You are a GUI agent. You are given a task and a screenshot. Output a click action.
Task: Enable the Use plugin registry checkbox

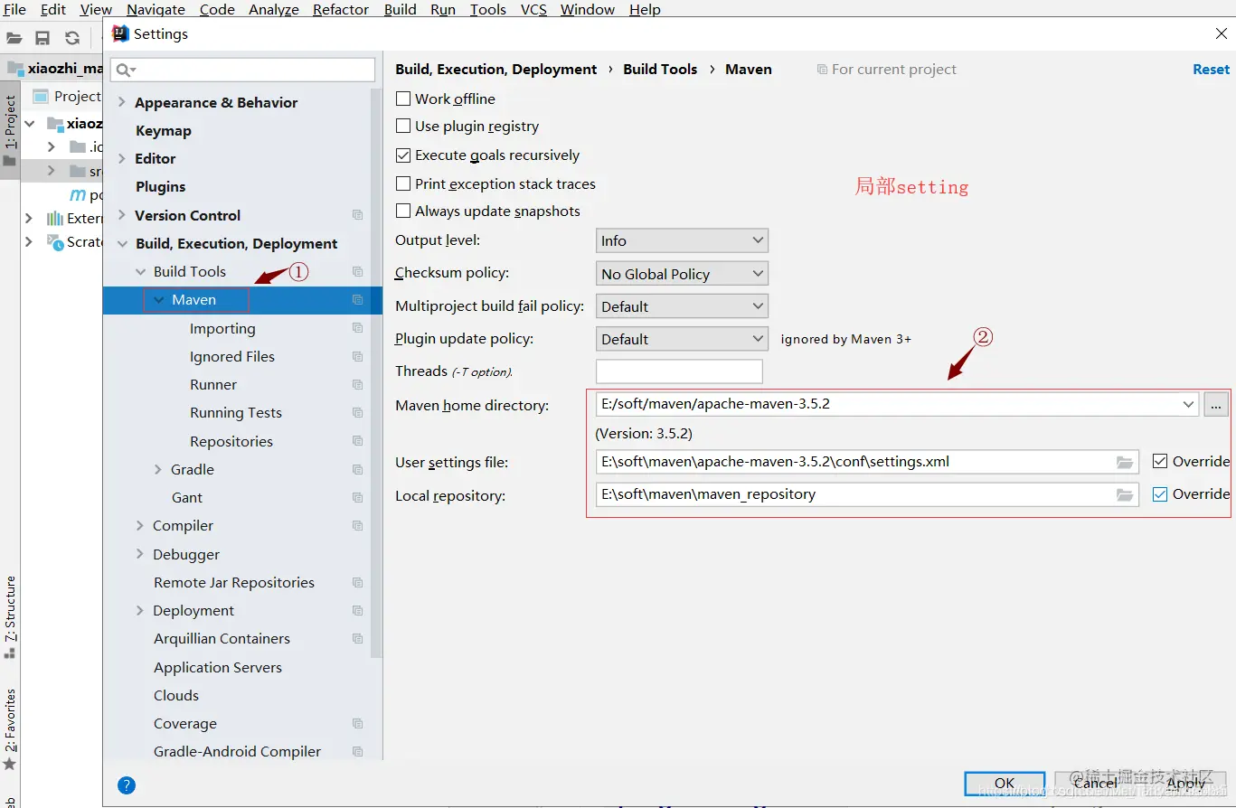pos(403,127)
